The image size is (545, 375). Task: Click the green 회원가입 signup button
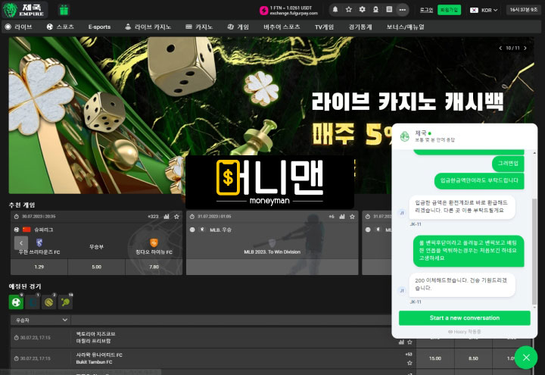click(449, 10)
